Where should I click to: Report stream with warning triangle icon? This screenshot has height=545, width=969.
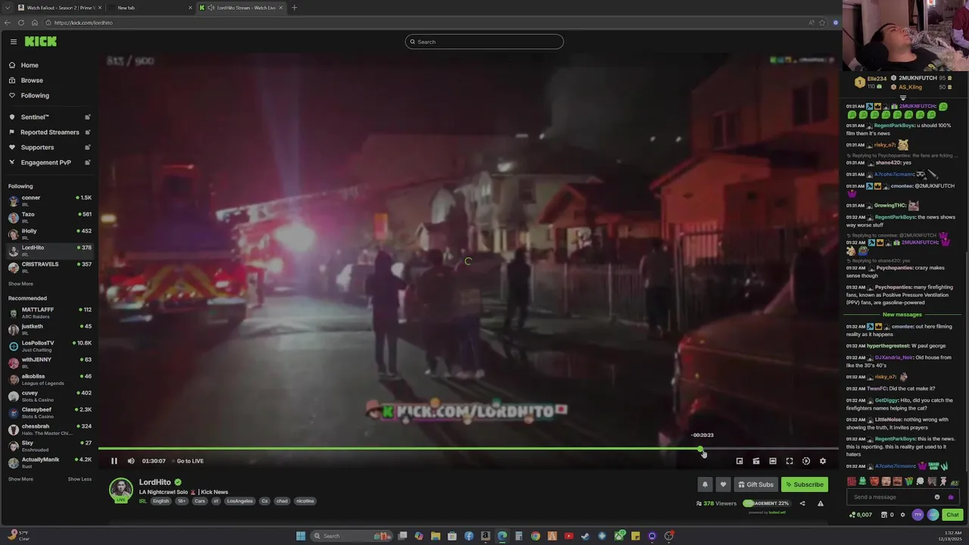click(x=820, y=503)
